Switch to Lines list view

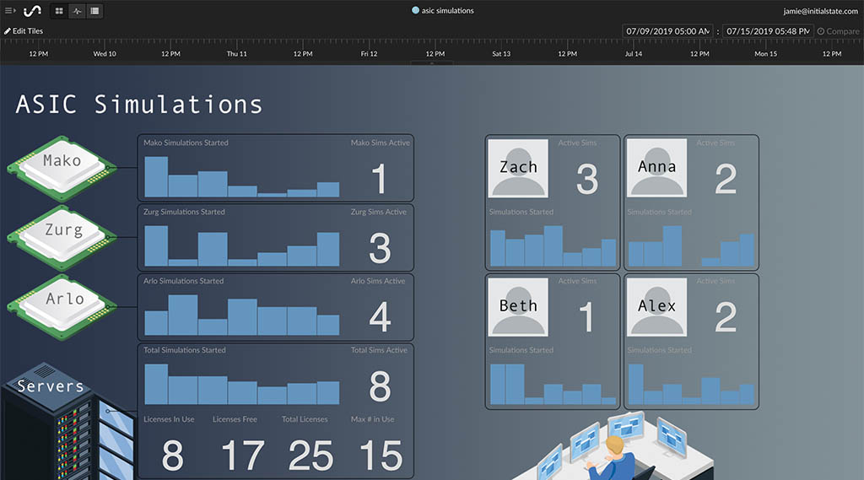tap(94, 11)
